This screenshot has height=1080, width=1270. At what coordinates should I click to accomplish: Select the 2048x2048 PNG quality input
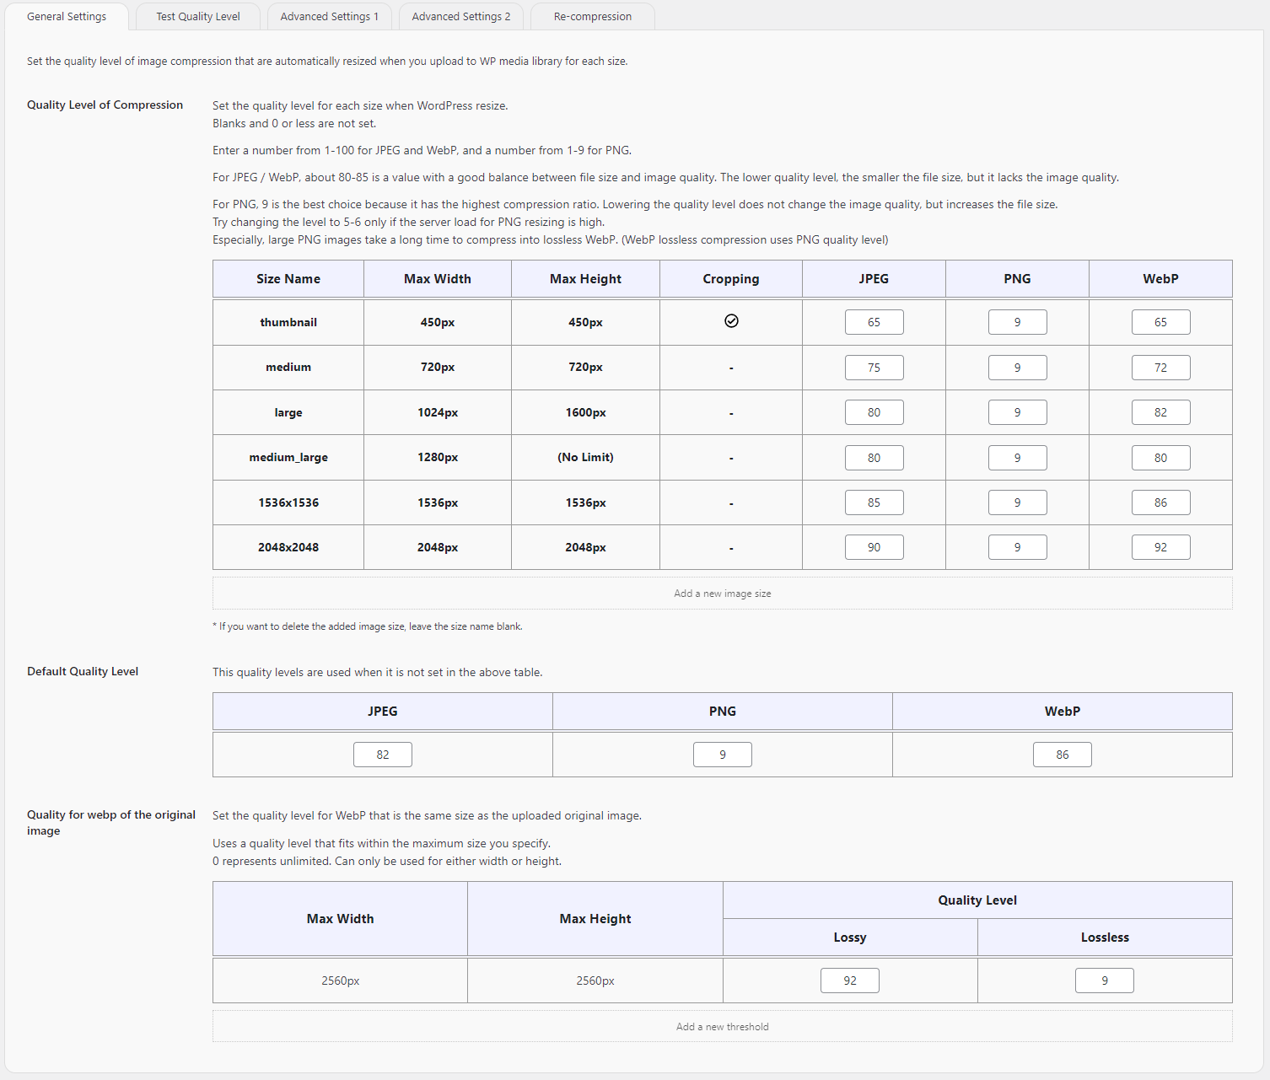pyautogui.click(x=1017, y=547)
